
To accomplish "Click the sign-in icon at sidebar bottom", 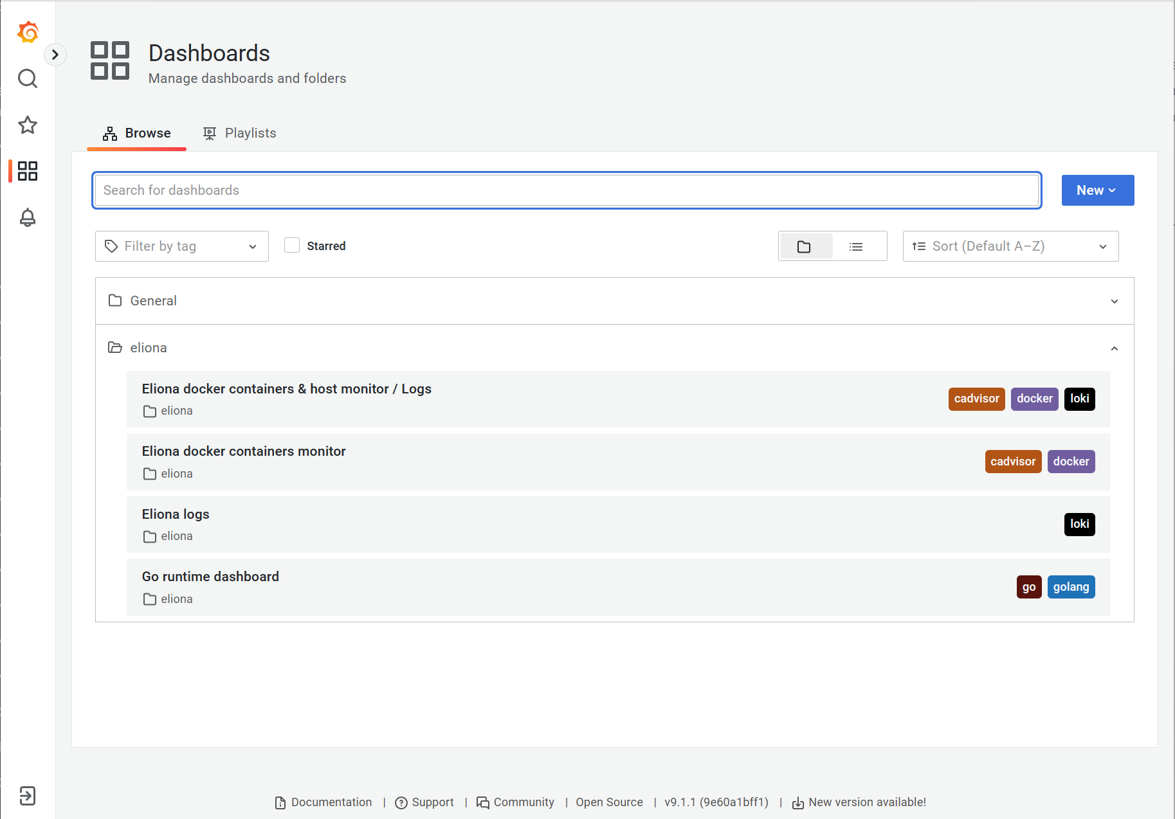I will click(x=28, y=796).
